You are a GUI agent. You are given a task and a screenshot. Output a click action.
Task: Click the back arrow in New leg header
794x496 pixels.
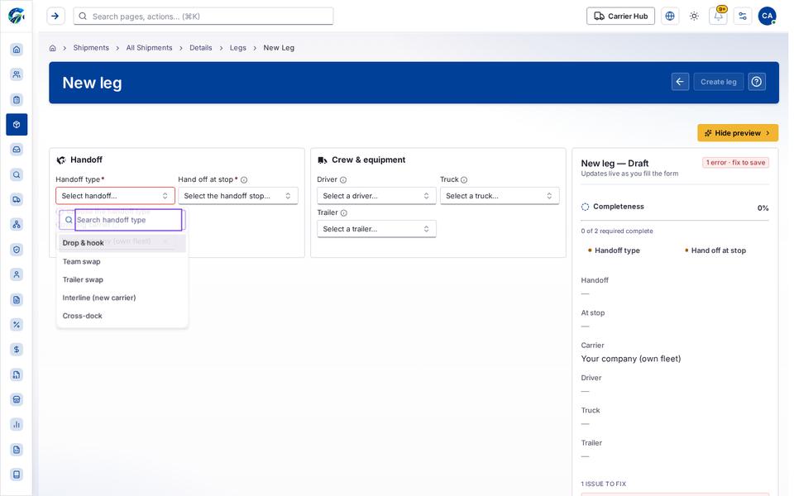click(680, 82)
